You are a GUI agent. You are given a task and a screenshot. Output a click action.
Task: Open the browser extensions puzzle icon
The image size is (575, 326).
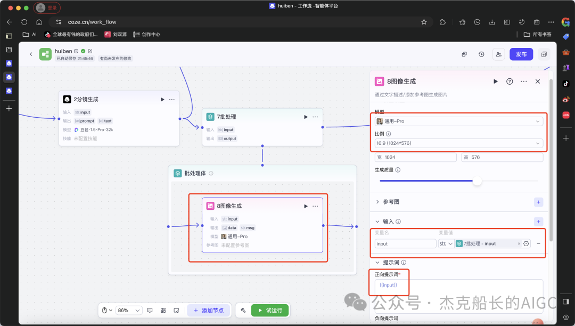442,22
